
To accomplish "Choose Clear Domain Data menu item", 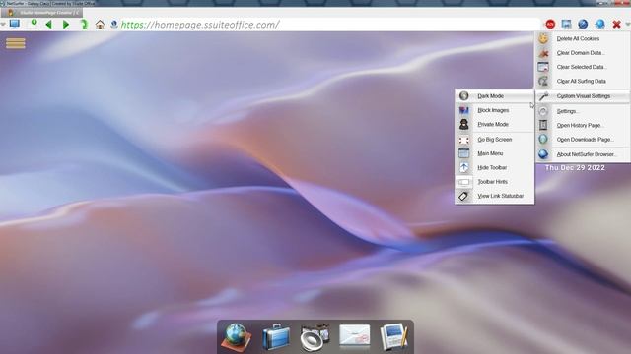I will [x=583, y=53].
